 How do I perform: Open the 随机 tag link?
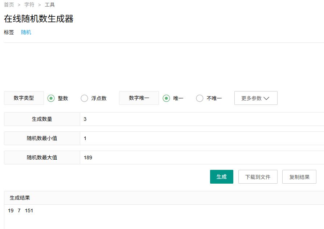point(26,32)
